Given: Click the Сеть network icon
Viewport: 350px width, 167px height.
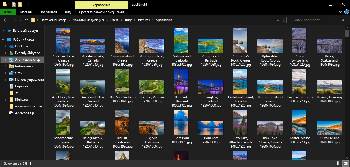Looking at the screenshot, I should (x=11, y=73).
